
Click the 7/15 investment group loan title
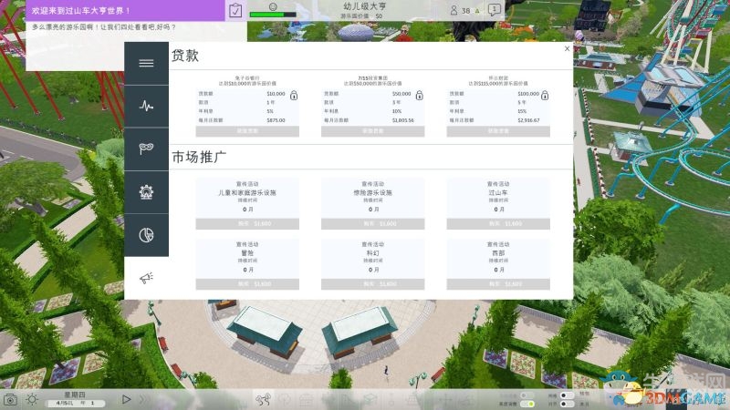coord(372,78)
